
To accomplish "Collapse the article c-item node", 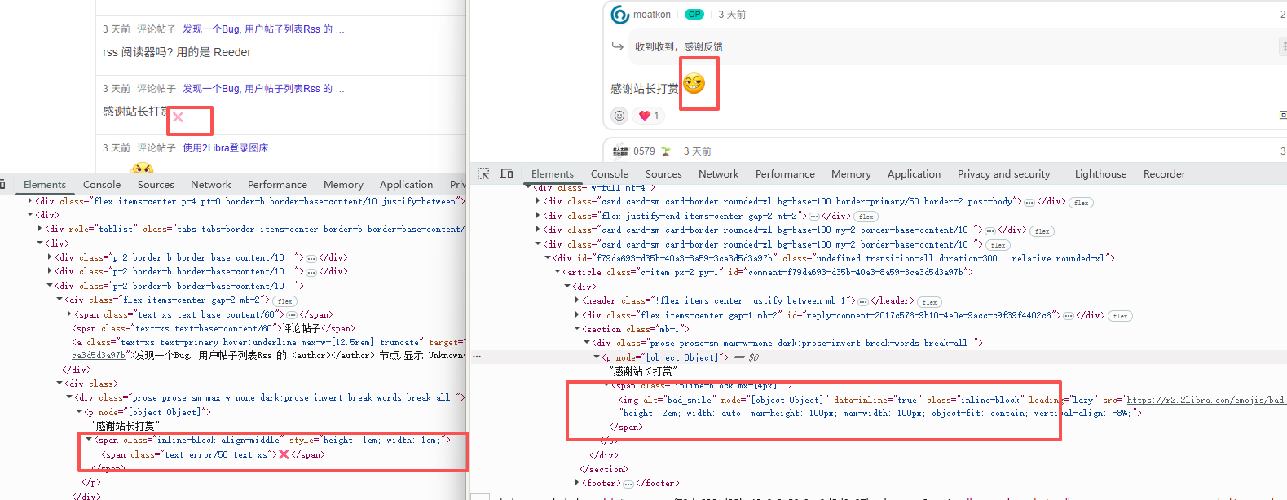I will (x=558, y=272).
